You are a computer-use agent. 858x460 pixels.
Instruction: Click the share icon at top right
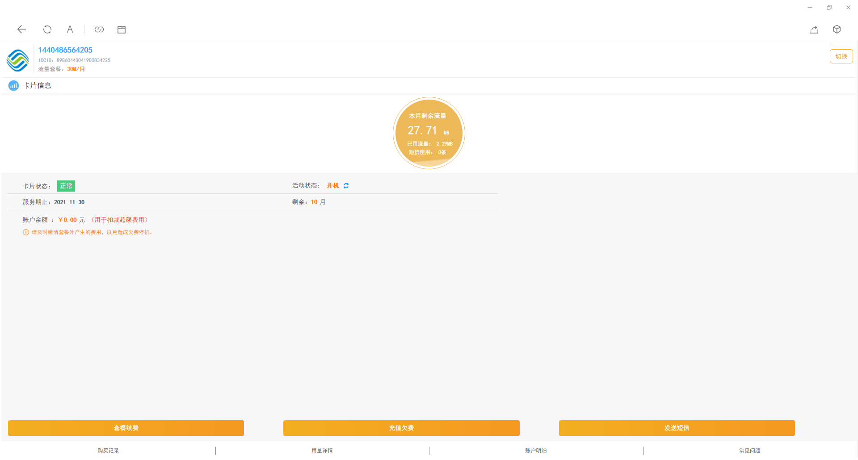point(814,29)
